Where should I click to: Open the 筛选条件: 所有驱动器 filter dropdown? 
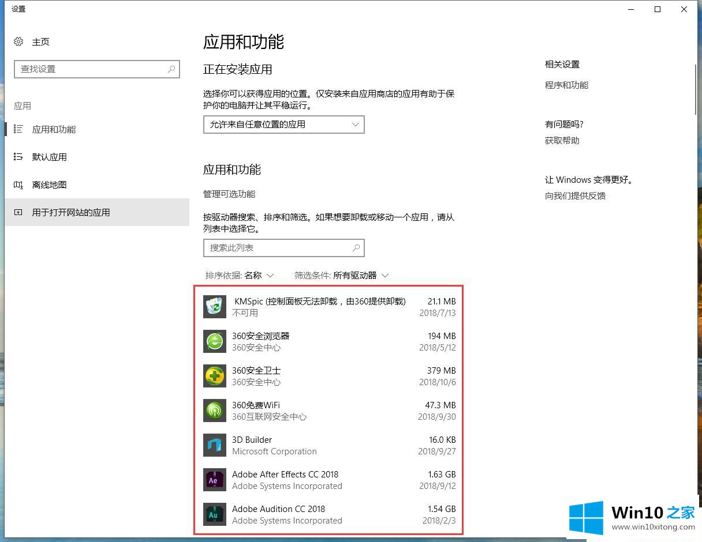342,276
